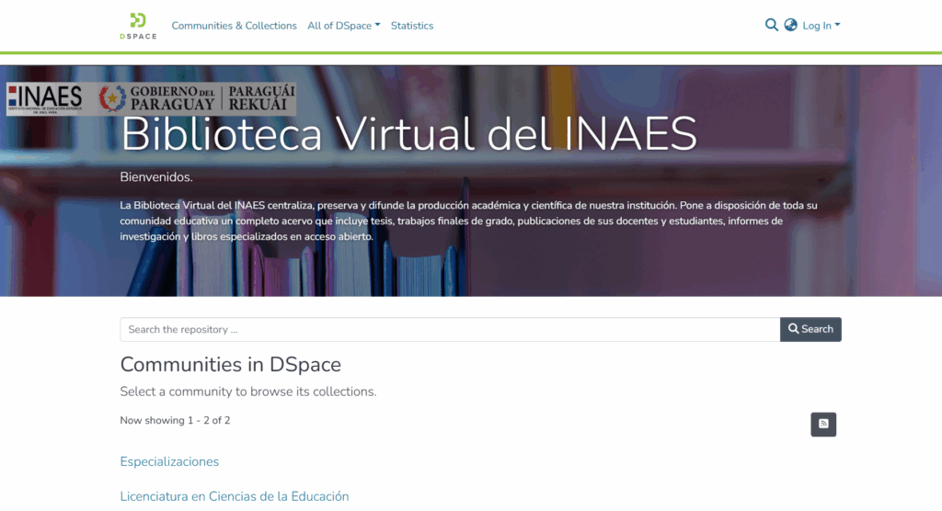This screenshot has width=942, height=511.
Task: Click the Bienvenidos welcome text
Action: pos(156,176)
